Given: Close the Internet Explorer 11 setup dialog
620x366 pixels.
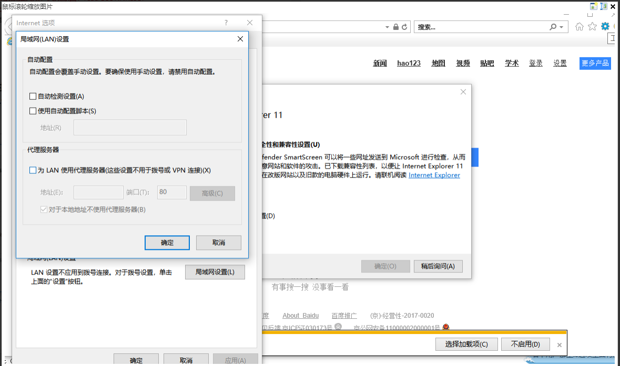Looking at the screenshot, I should 463,91.
